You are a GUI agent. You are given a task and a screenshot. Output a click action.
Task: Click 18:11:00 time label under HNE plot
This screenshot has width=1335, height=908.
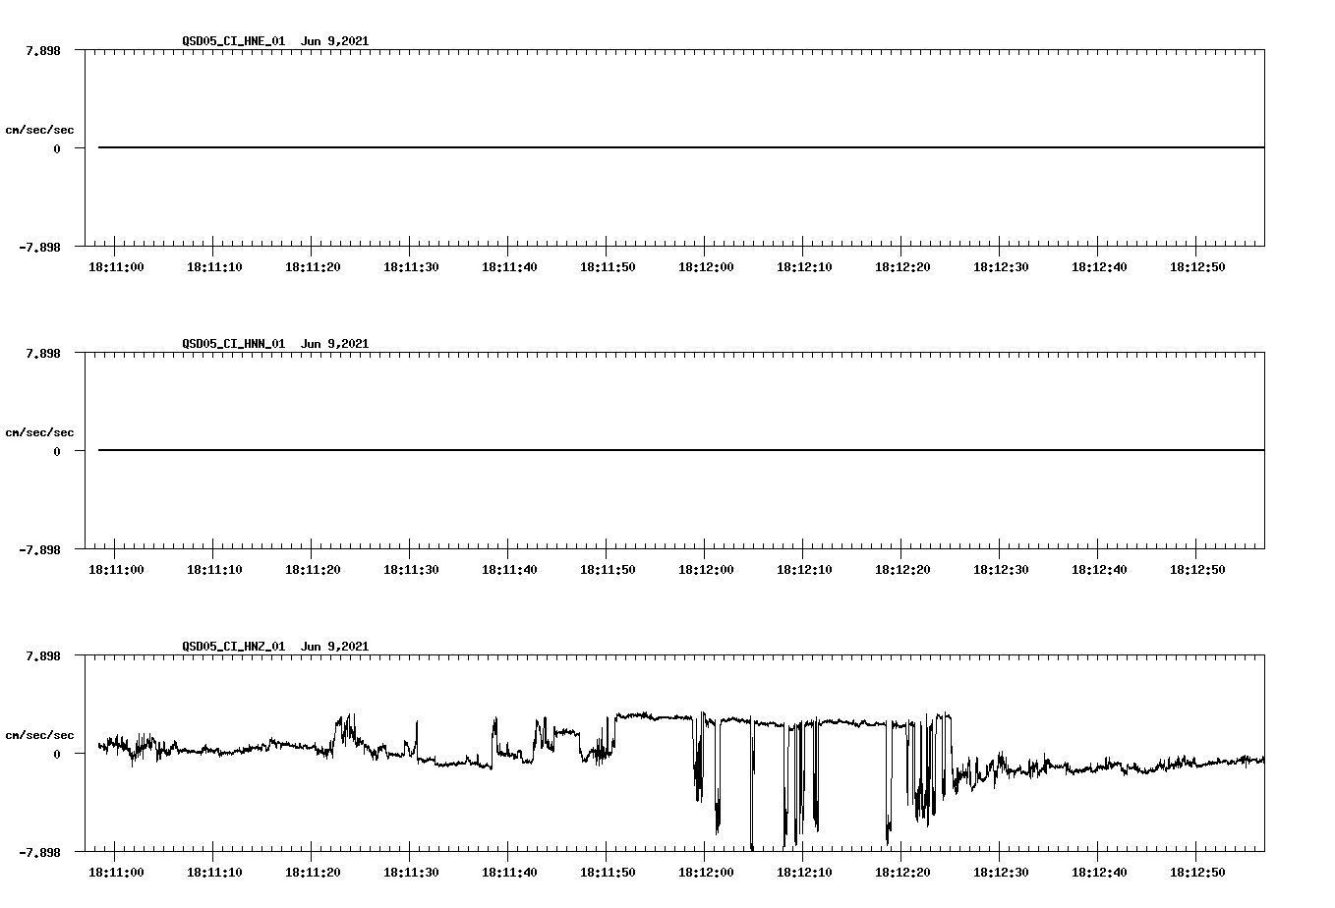click(x=116, y=266)
